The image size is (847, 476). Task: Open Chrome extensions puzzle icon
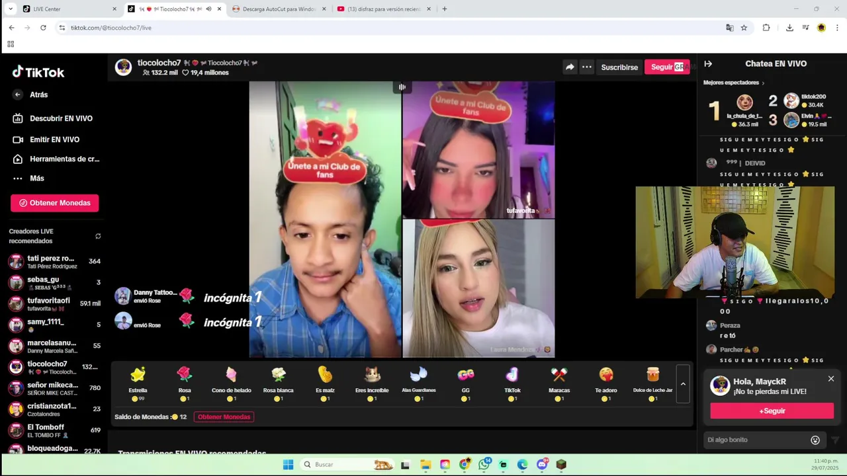[766, 28]
